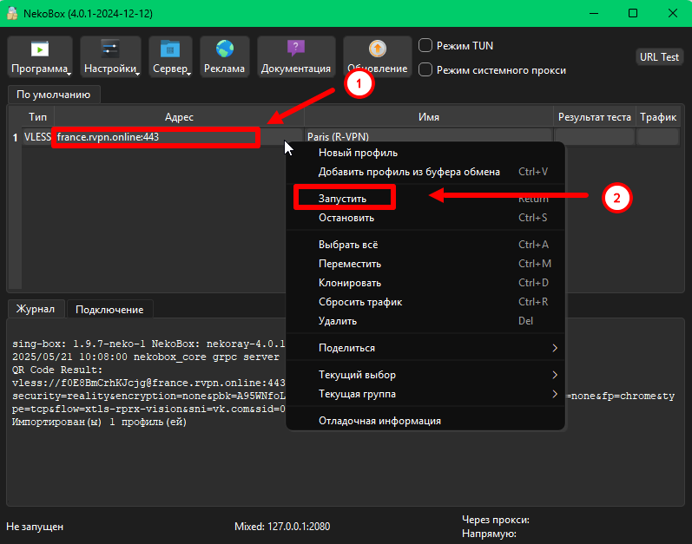
Task: Click the URL Test button
Action: 659,57
